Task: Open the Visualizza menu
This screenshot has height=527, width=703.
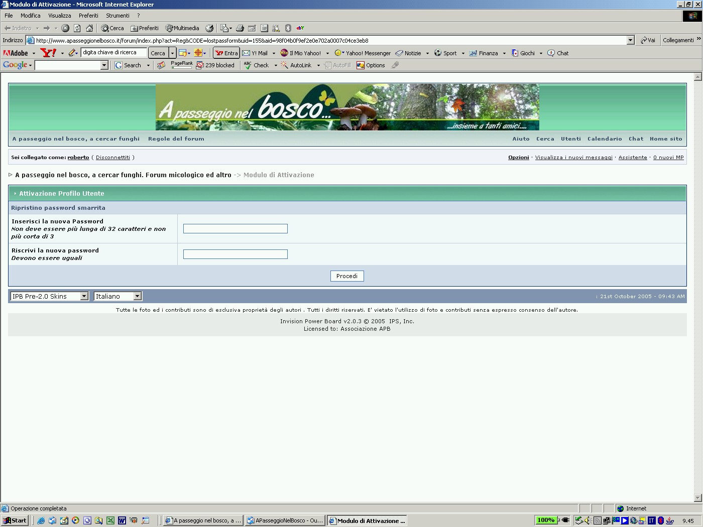Action: click(x=59, y=16)
